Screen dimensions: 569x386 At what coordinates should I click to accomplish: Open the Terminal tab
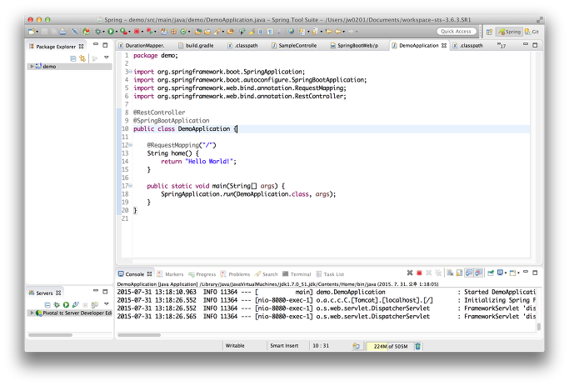click(297, 274)
